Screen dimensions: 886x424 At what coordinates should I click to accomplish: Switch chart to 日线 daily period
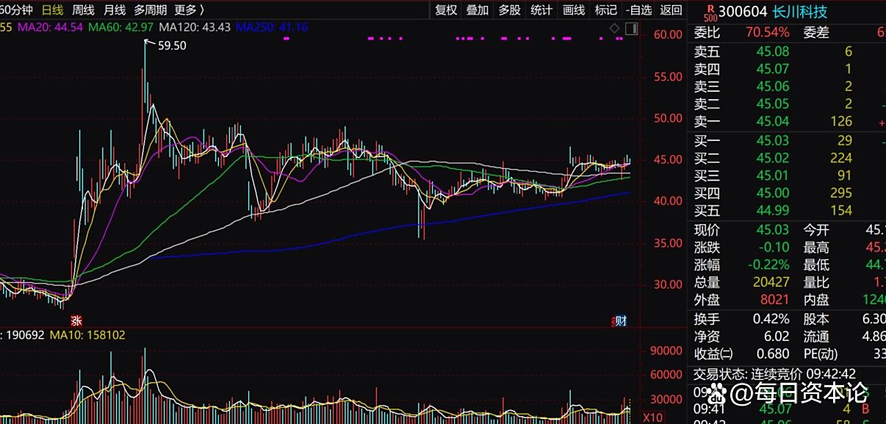click(x=52, y=10)
